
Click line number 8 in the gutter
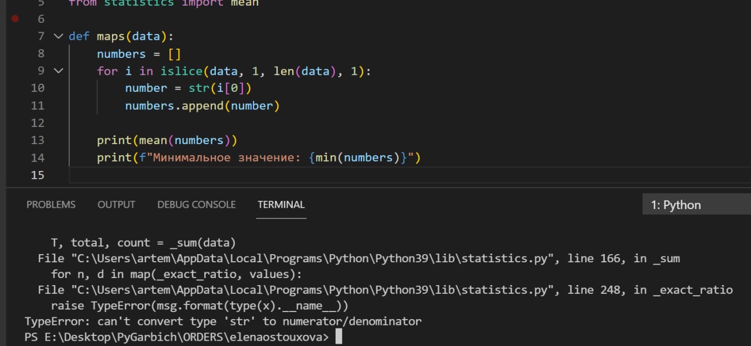pyautogui.click(x=40, y=54)
